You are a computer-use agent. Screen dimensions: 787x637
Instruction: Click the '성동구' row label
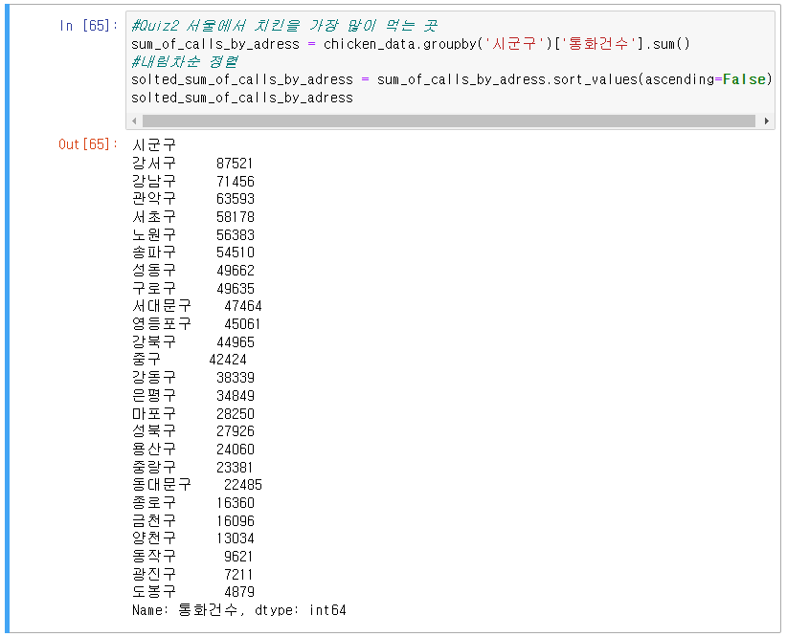coord(154,271)
